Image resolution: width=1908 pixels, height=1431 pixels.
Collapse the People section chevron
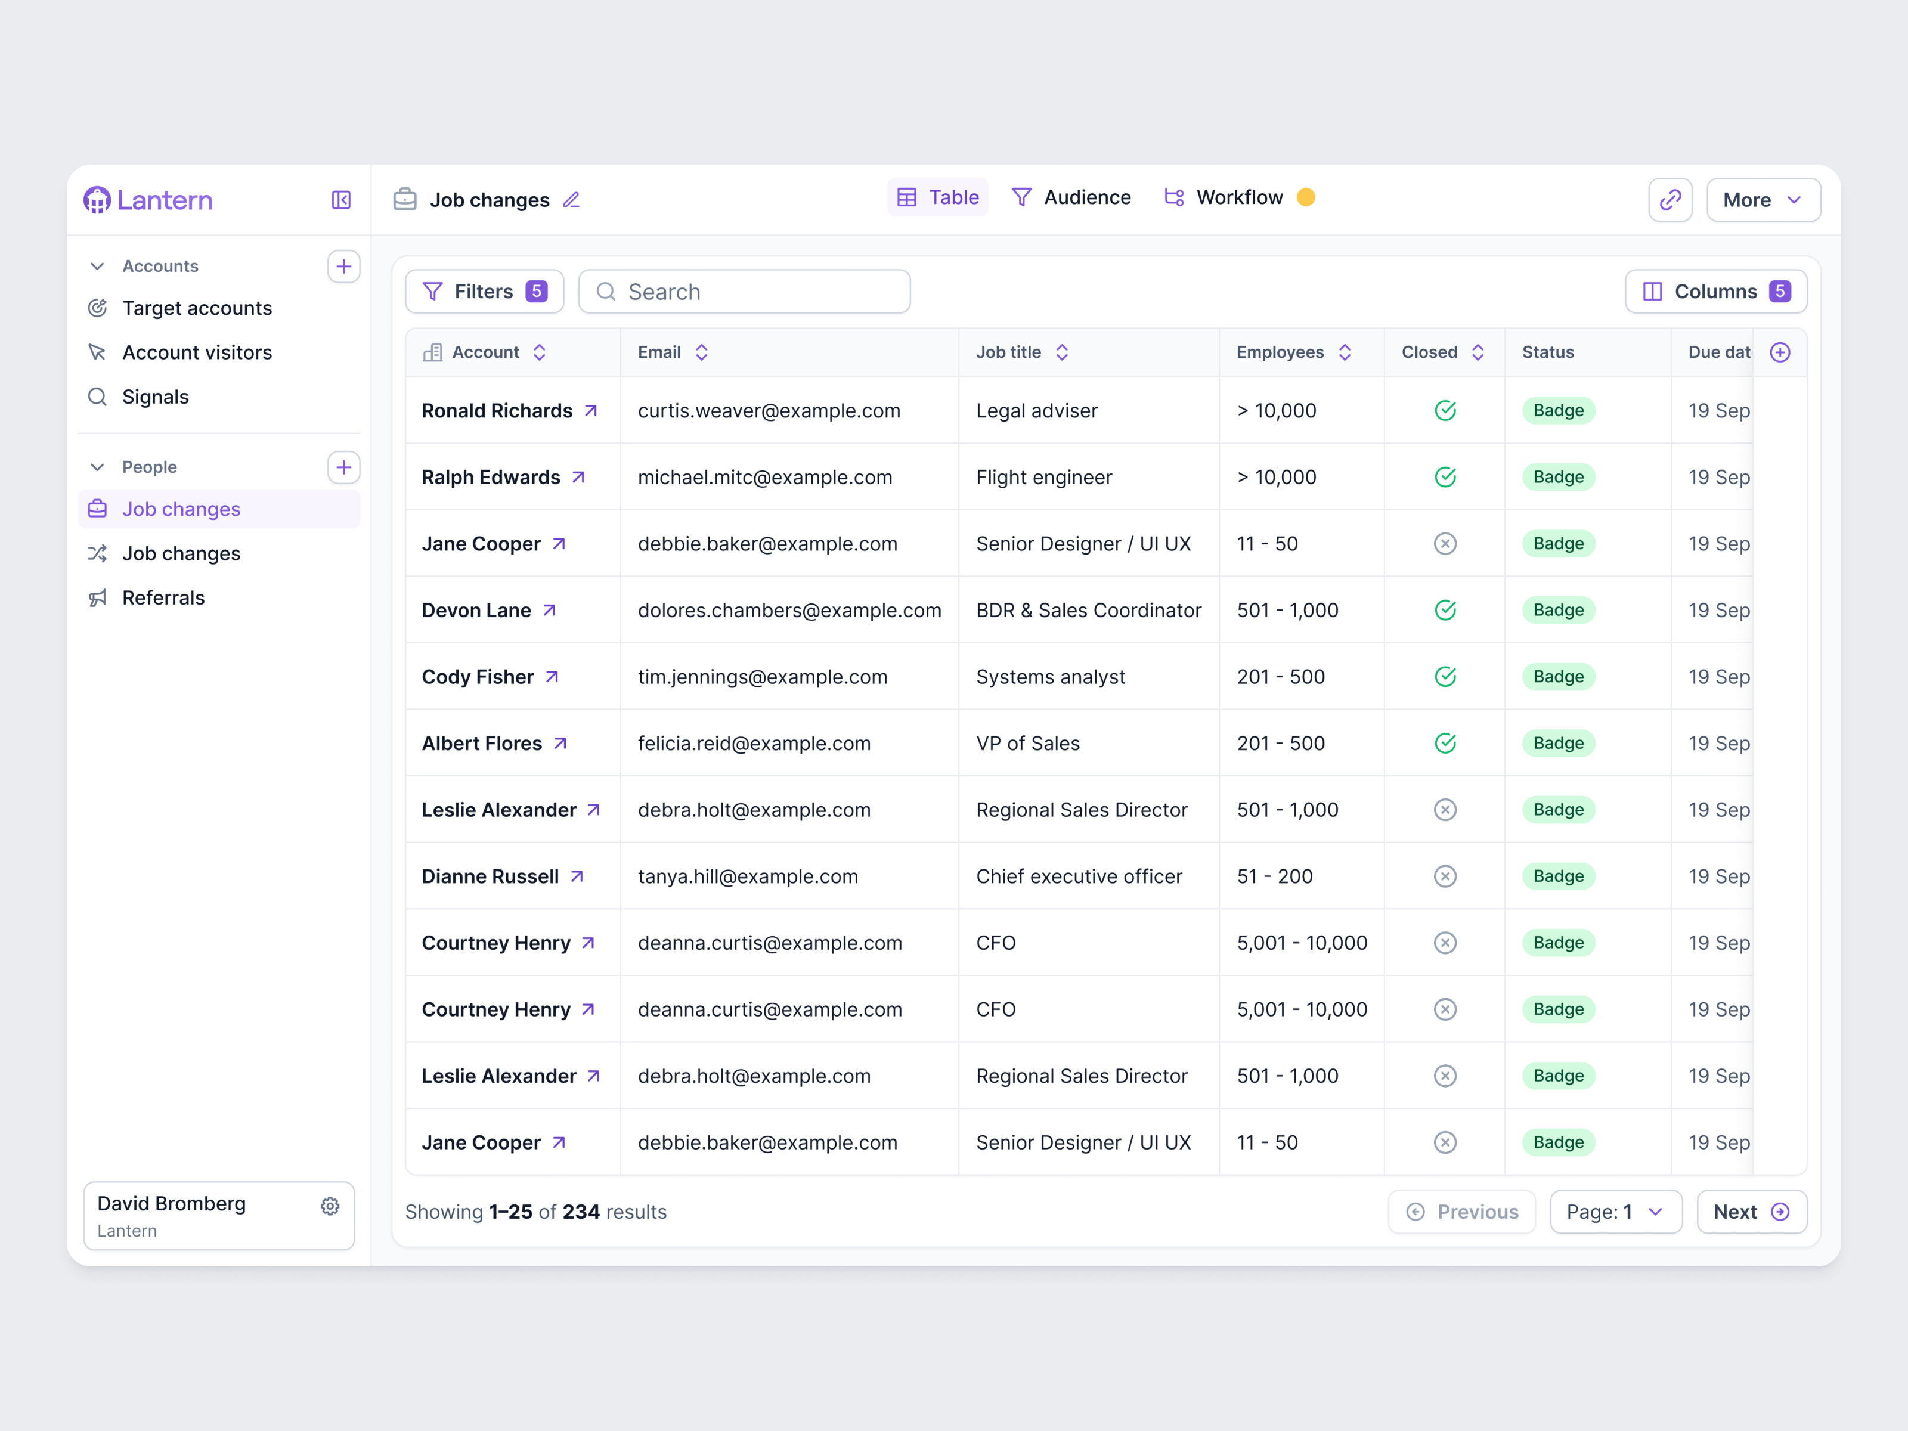[x=97, y=467]
